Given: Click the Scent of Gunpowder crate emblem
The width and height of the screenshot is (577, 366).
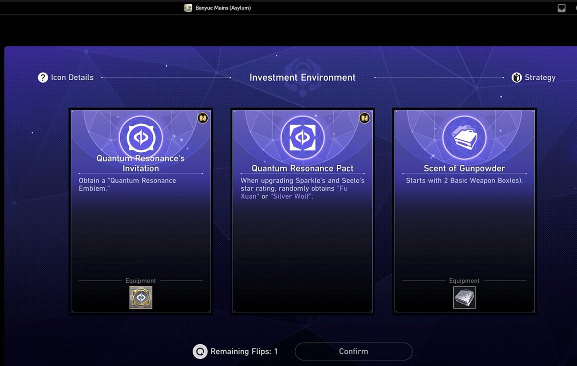Looking at the screenshot, I should [x=464, y=137].
